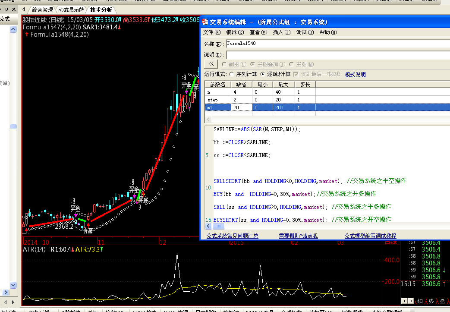Screen dimensions: 450x312
Task: Click the left panel vertical scrollbar thumb
Action: [x=13, y=126]
